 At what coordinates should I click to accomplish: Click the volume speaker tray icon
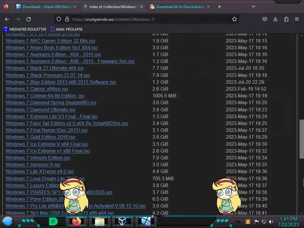(271, 221)
